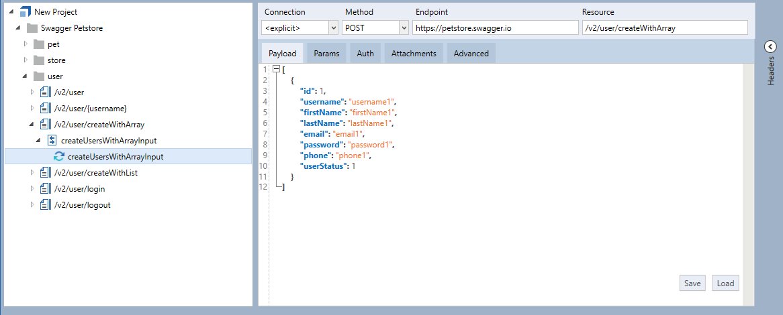Switch to the Params tab
783x315 pixels.
tap(326, 54)
